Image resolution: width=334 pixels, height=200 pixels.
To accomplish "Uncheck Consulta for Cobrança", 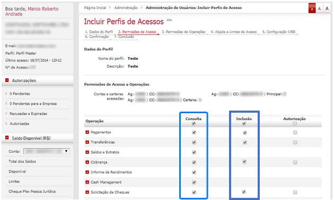I will pyautogui.click(x=194, y=162).
